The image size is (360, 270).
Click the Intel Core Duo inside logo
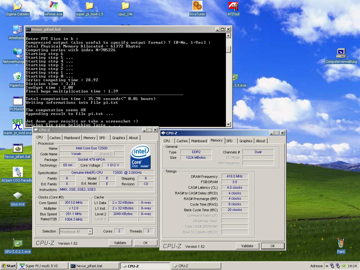point(140,157)
